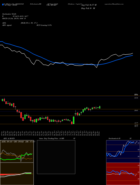
Task: Click the '12 Day = 21.01' legend text
Action: (10, 5)
